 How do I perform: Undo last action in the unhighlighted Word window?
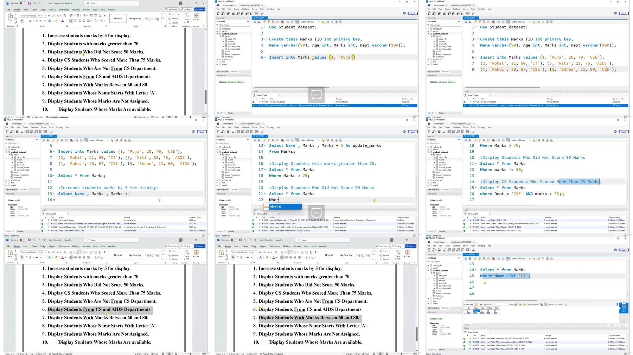tap(34, 4)
